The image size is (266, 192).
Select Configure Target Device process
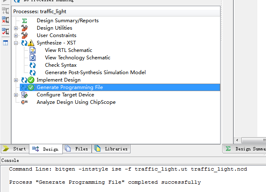click(65, 95)
